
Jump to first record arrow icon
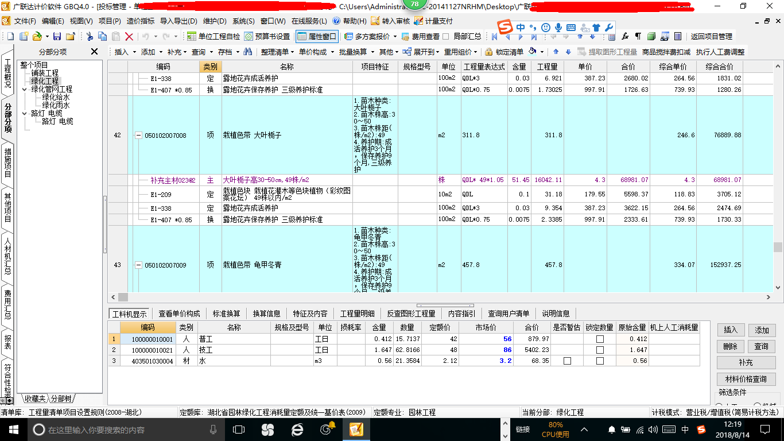494,36
